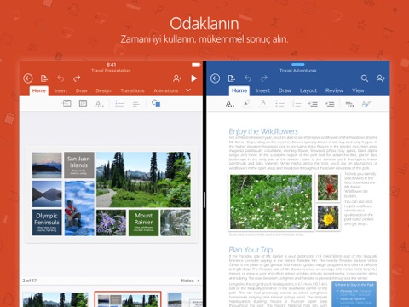
Task: Select the large wildflower meadow photo
Action: (271, 202)
